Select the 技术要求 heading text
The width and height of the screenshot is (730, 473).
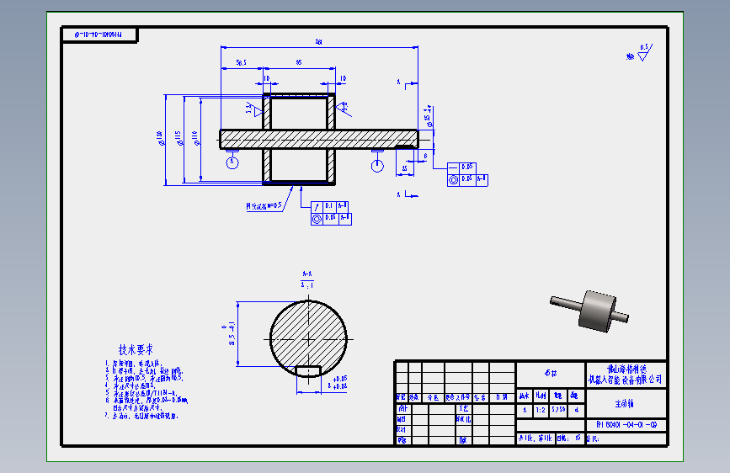pyautogui.click(x=136, y=349)
